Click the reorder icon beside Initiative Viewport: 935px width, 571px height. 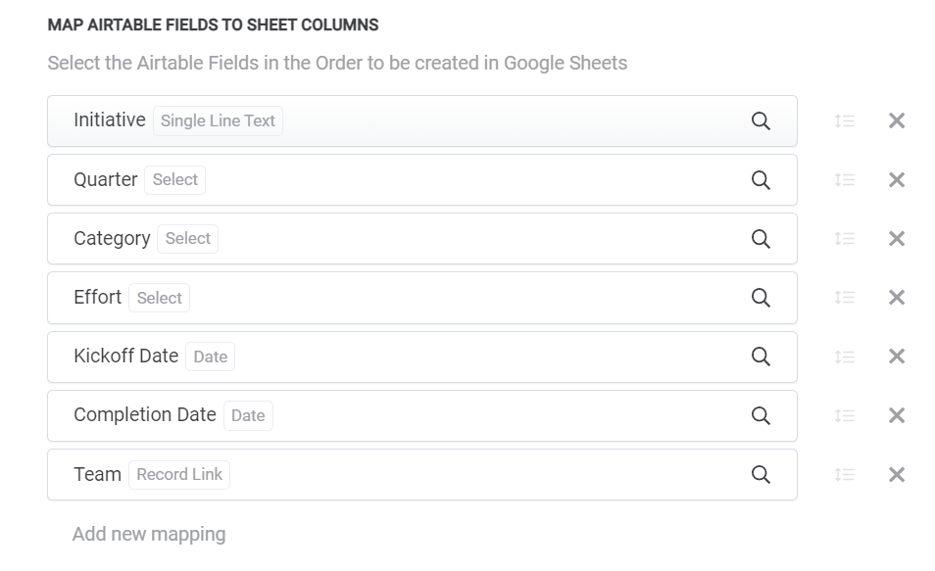845,120
